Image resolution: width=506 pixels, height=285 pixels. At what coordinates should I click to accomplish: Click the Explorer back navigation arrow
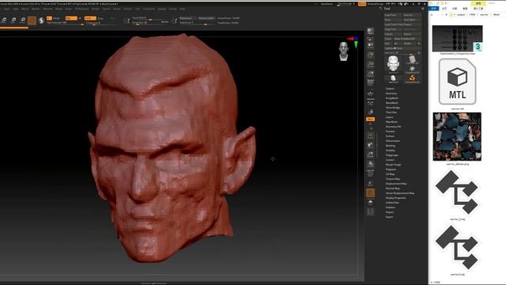point(432,14)
